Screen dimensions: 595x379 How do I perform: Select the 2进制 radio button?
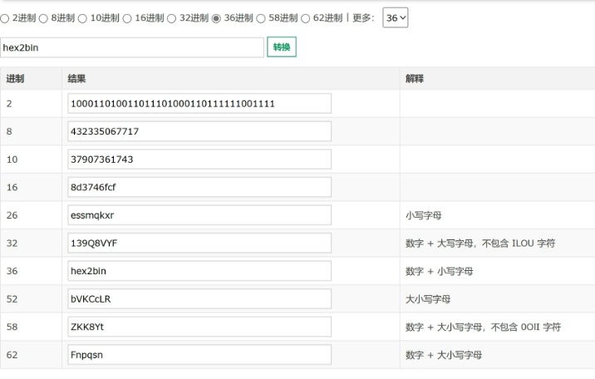pyautogui.click(x=5, y=17)
